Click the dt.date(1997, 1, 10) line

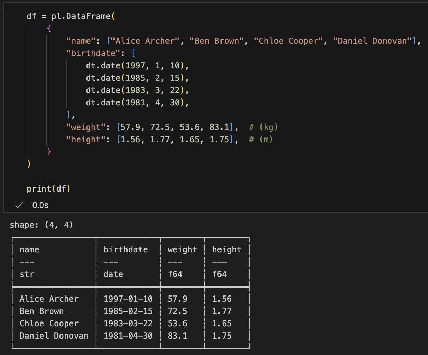coord(137,66)
